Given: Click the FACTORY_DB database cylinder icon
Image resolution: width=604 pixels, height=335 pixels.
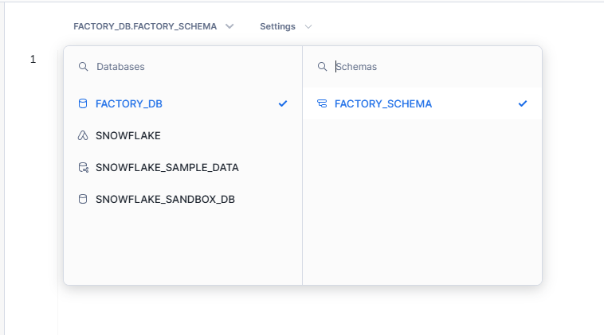Looking at the screenshot, I should click(83, 103).
